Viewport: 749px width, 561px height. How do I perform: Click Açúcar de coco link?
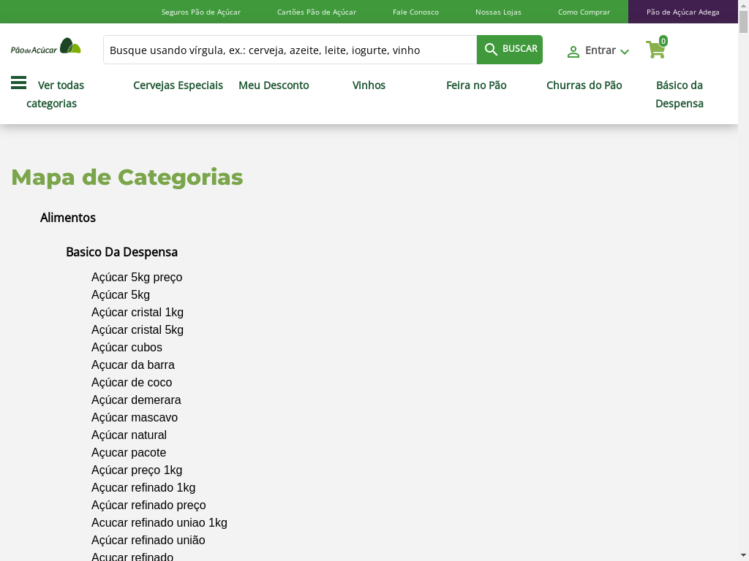tap(132, 383)
